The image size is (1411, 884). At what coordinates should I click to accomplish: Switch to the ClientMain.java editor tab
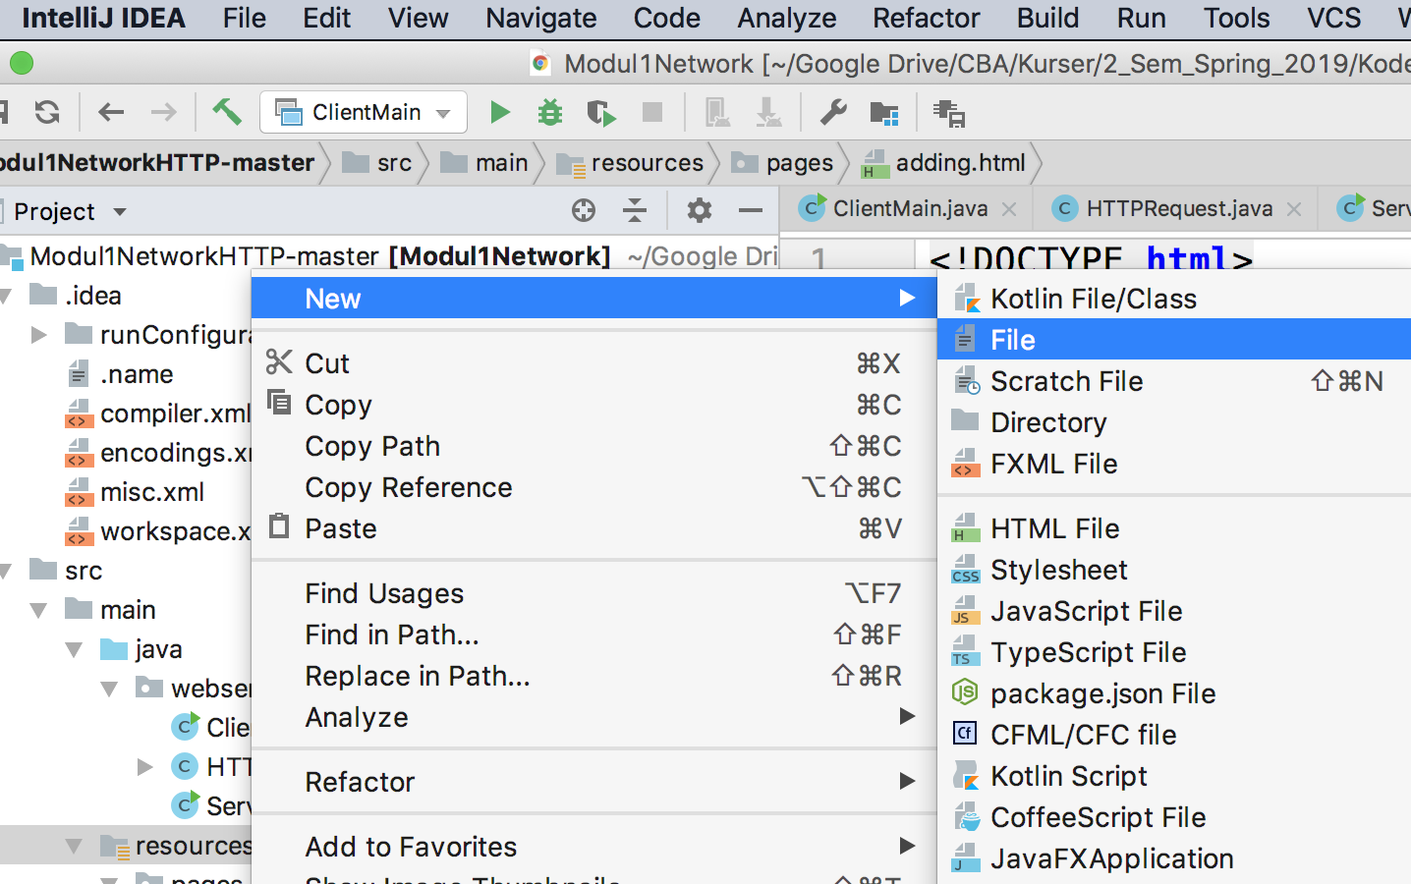(909, 208)
